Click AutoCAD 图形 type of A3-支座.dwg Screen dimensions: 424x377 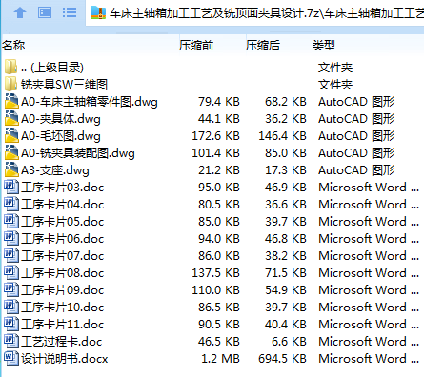point(356,170)
